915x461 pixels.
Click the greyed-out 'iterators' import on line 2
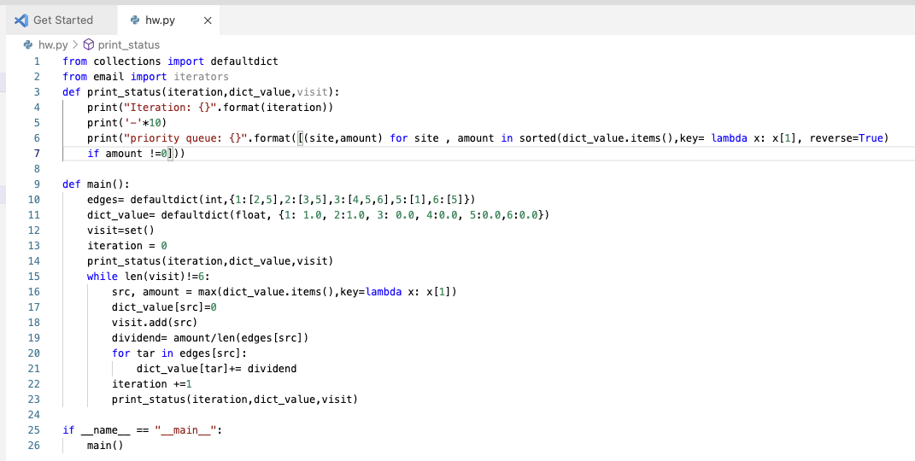pos(201,77)
